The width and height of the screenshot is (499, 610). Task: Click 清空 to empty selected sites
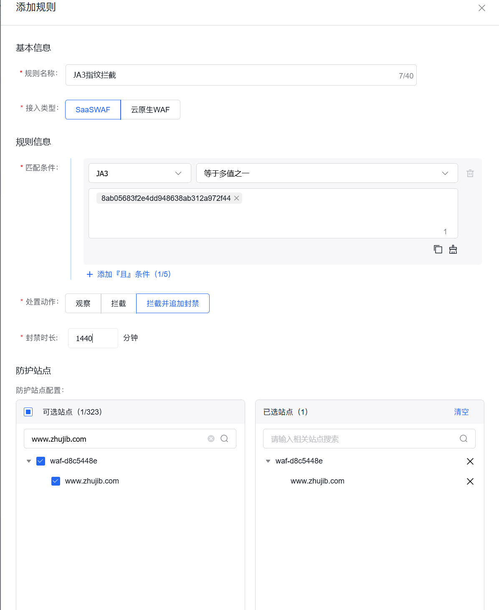(x=461, y=412)
